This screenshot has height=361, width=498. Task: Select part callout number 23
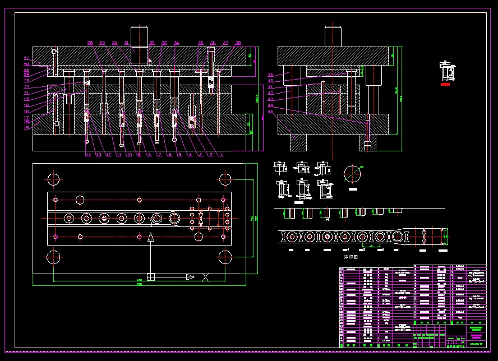tap(26, 81)
